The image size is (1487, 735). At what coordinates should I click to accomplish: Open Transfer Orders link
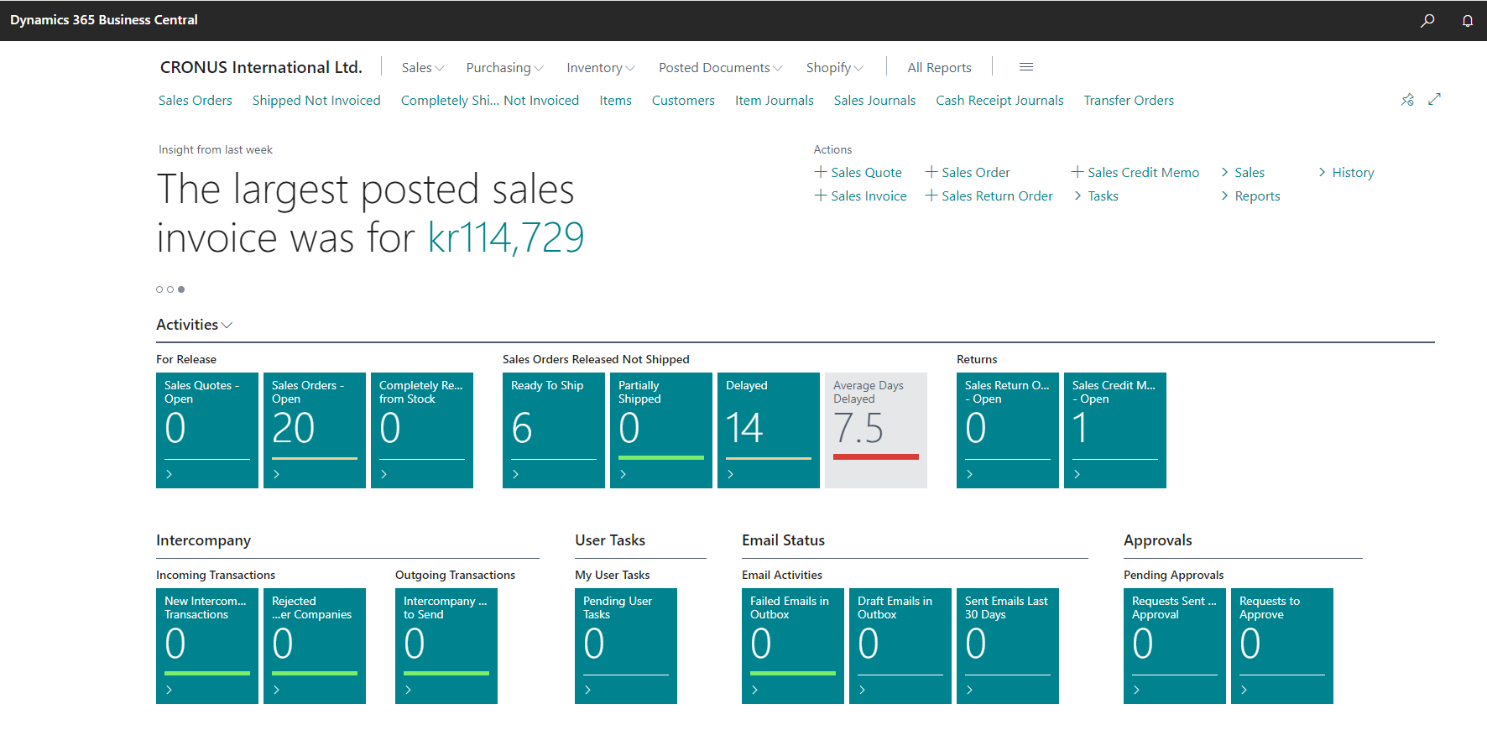[1129, 100]
